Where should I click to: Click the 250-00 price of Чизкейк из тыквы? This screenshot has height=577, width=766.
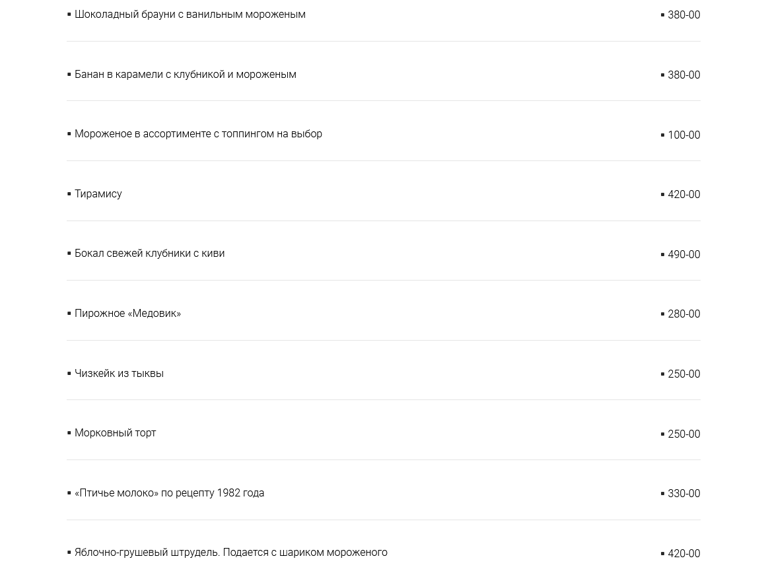(683, 374)
